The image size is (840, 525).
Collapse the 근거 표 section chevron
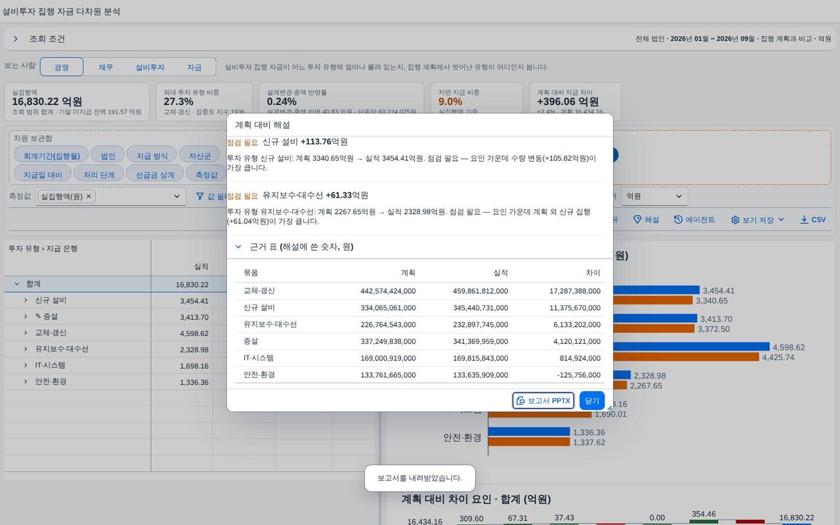(x=238, y=247)
